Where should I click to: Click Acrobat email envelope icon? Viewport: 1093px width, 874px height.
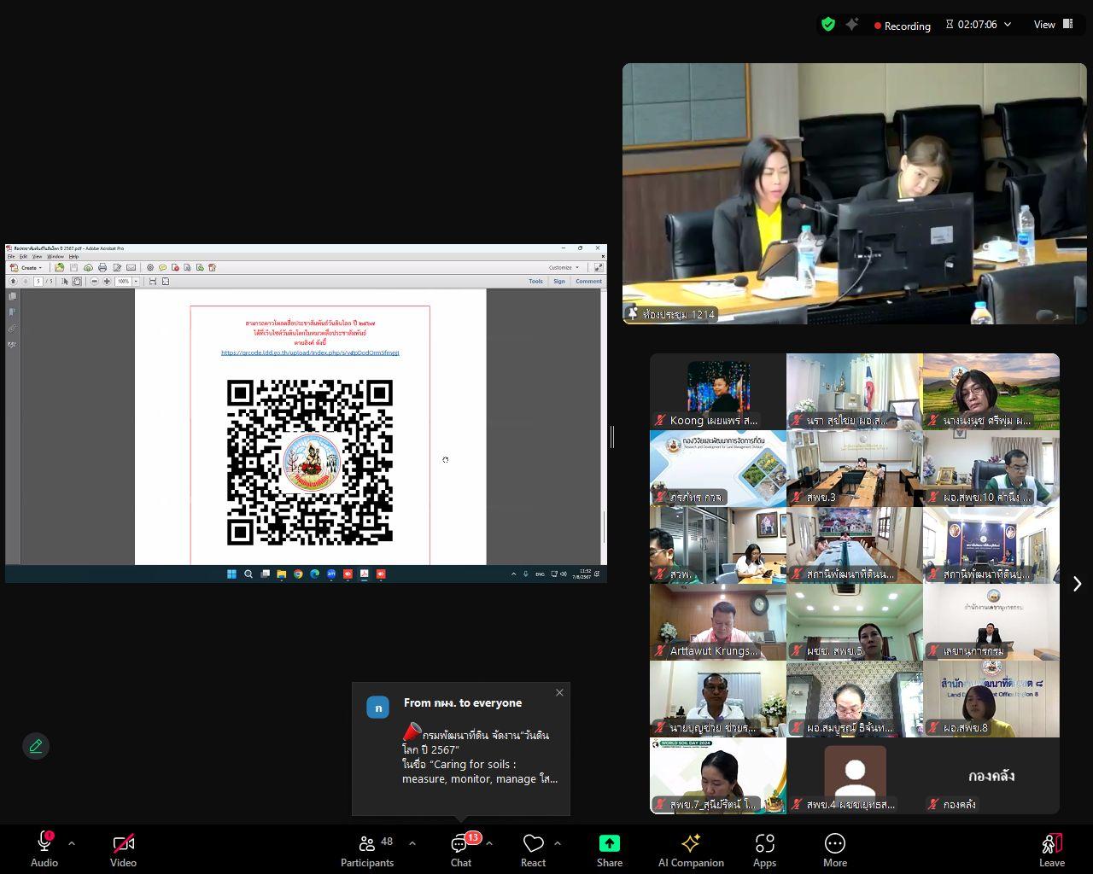point(131,268)
